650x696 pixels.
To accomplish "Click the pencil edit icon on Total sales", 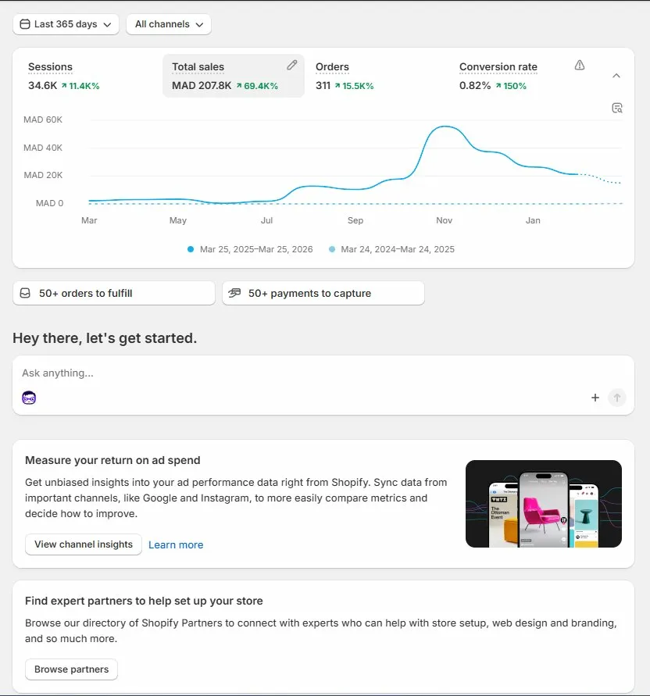I will click(291, 66).
